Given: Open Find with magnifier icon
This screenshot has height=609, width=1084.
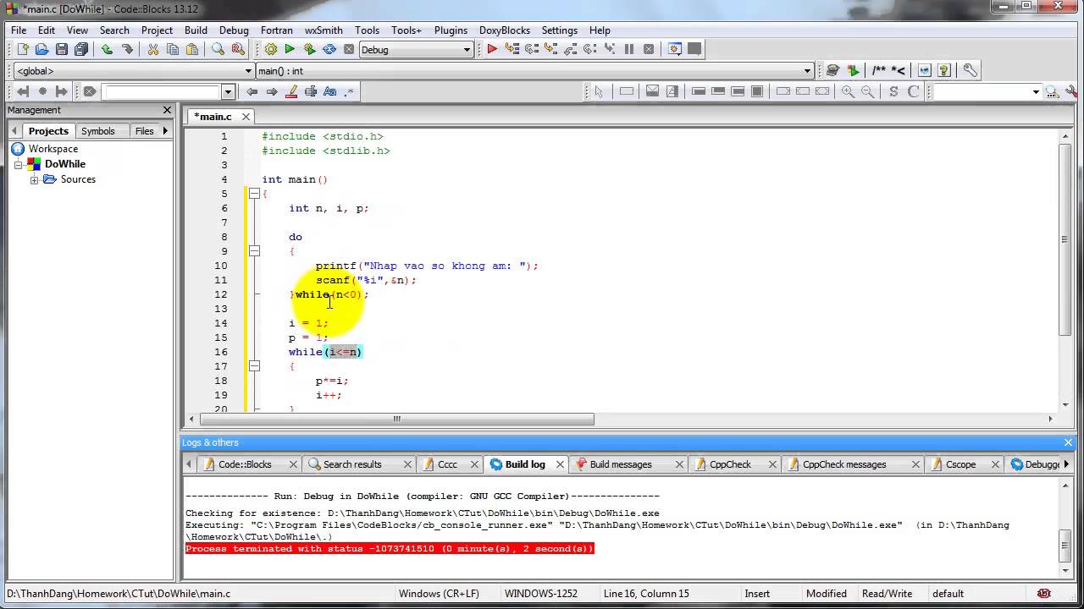Looking at the screenshot, I should (x=218, y=49).
